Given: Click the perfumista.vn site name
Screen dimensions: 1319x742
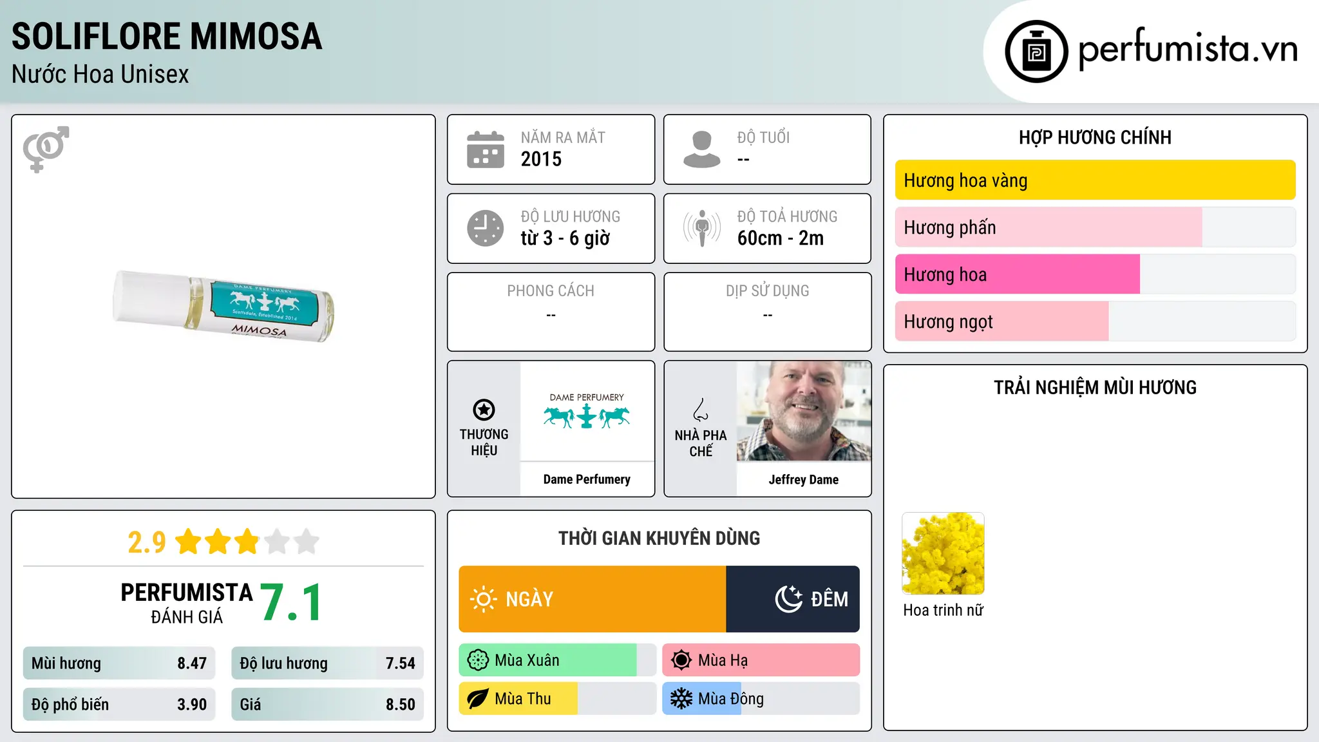Looking at the screenshot, I should tap(1188, 49).
